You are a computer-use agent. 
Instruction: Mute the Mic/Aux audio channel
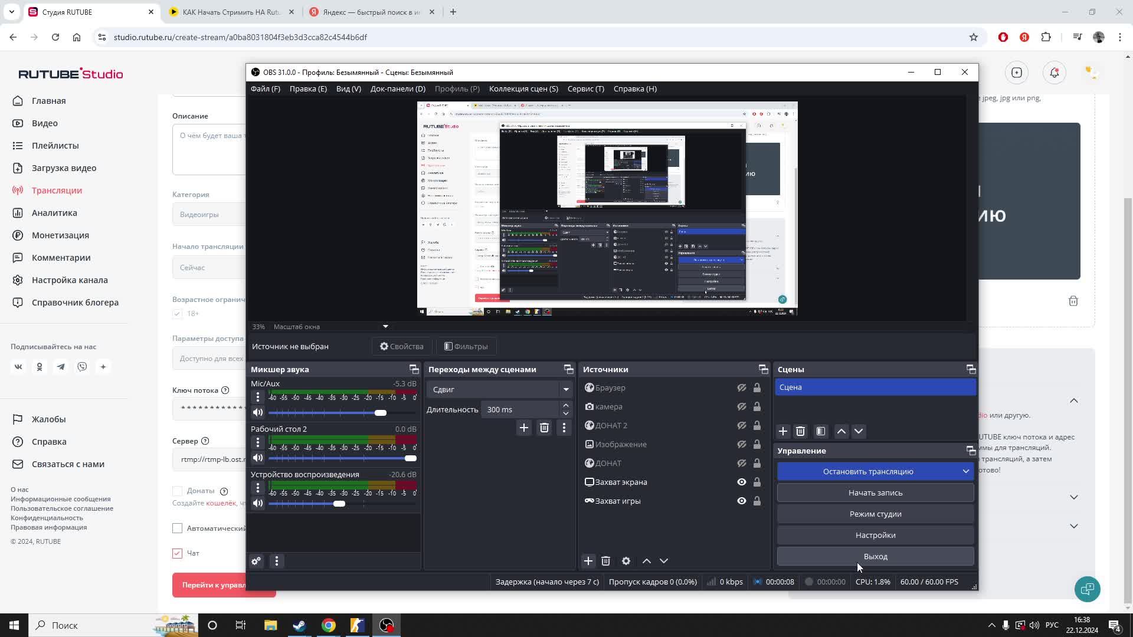258,413
